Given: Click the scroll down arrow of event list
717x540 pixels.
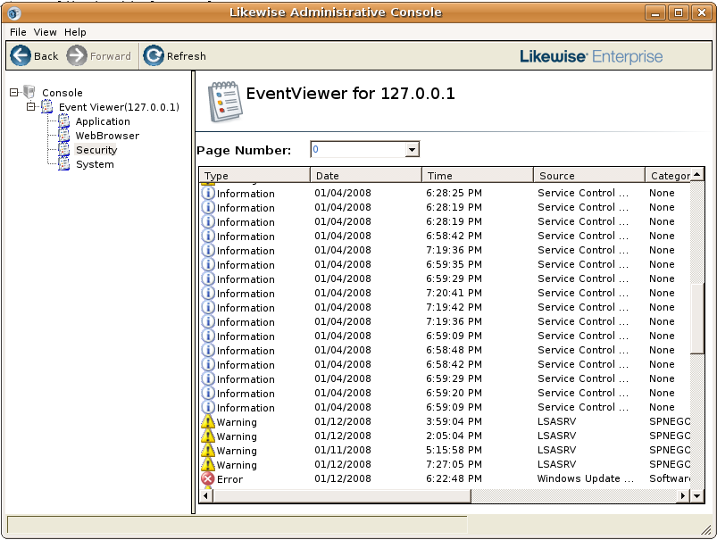Looking at the screenshot, I should pos(696,495).
